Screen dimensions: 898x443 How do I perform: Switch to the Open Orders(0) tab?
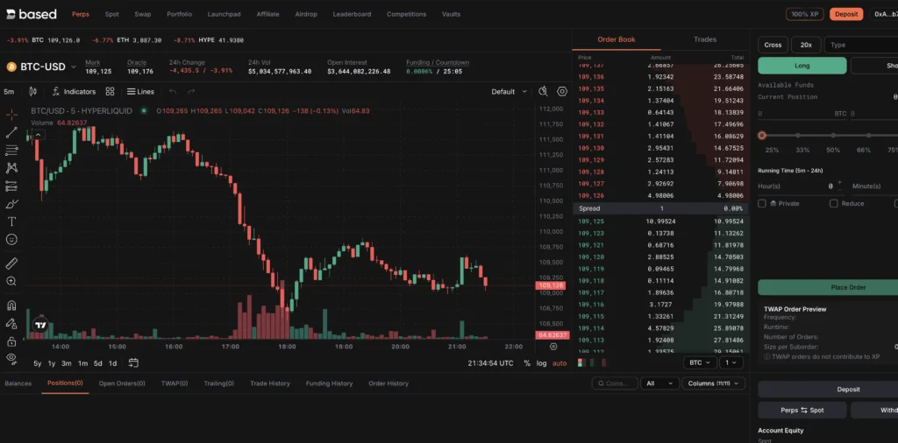tap(122, 383)
